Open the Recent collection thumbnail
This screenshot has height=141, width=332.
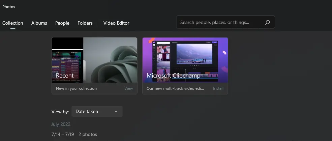tap(94, 60)
